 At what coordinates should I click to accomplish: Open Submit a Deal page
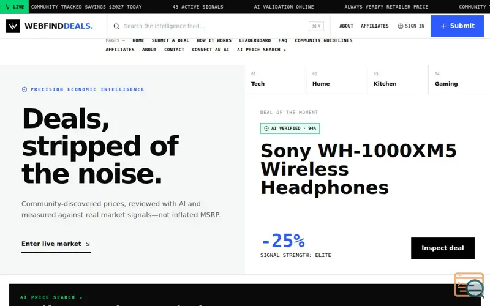[x=170, y=40]
